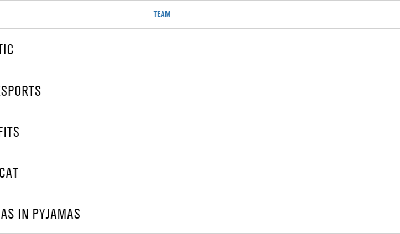400x234 pixels.
Task: Click the narrow right cell of the SPORTS row
Action: pos(392,91)
